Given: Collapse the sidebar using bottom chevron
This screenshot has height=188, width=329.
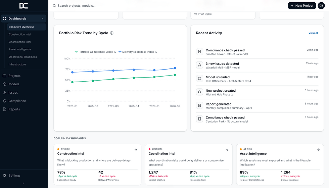Looking at the screenshot, I should point(23,183).
